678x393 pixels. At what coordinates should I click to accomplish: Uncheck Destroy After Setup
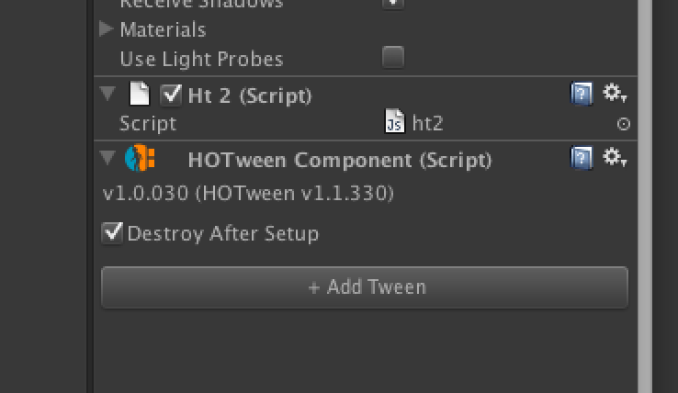click(x=112, y=232)
